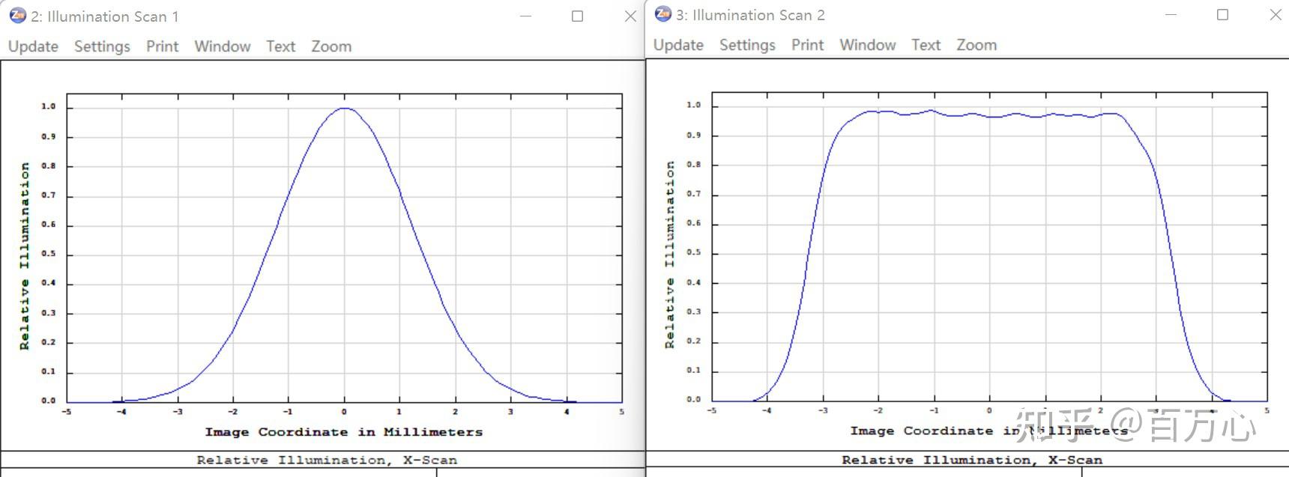Click the Gaussian curve peak in Scan 1 plot

(x=344, y=108)
